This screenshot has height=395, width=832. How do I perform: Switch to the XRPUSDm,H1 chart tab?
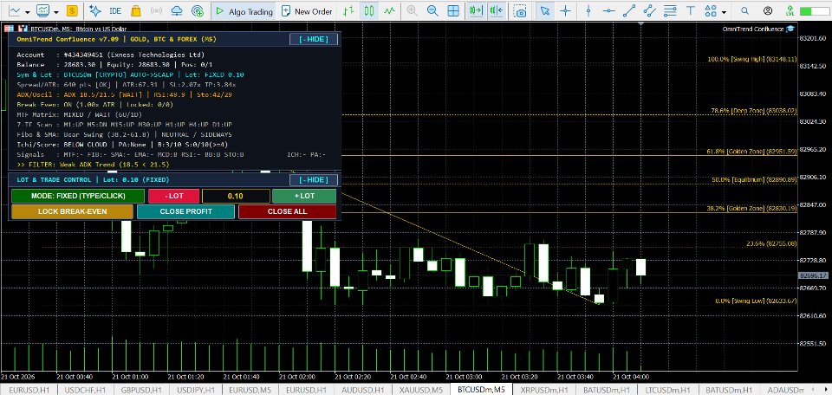[x=543, y=390]
